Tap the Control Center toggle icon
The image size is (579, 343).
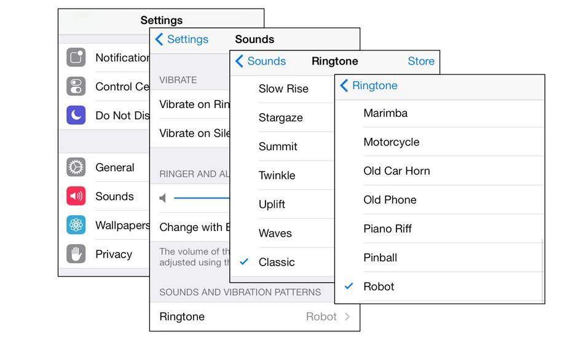(76, 86)
